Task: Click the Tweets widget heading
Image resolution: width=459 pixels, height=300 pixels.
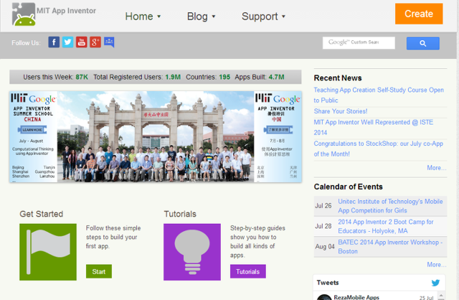Action: pyautogui.click(x=328, y=283)
